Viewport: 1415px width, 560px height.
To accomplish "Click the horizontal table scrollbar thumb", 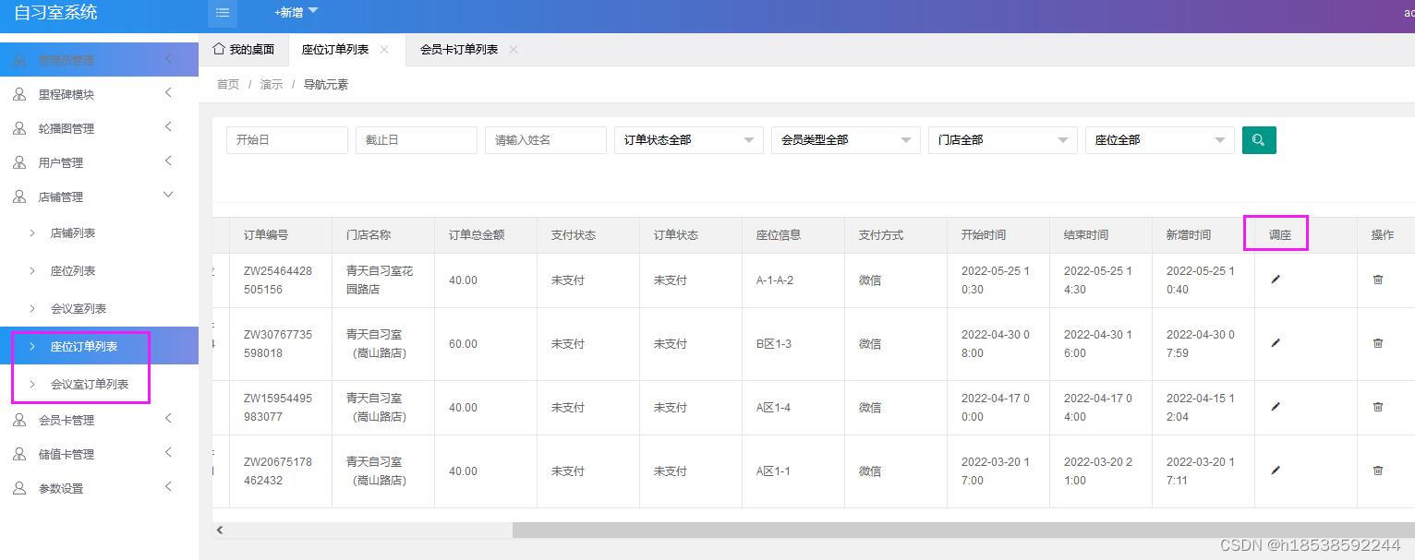I will (x=963, y=530).
